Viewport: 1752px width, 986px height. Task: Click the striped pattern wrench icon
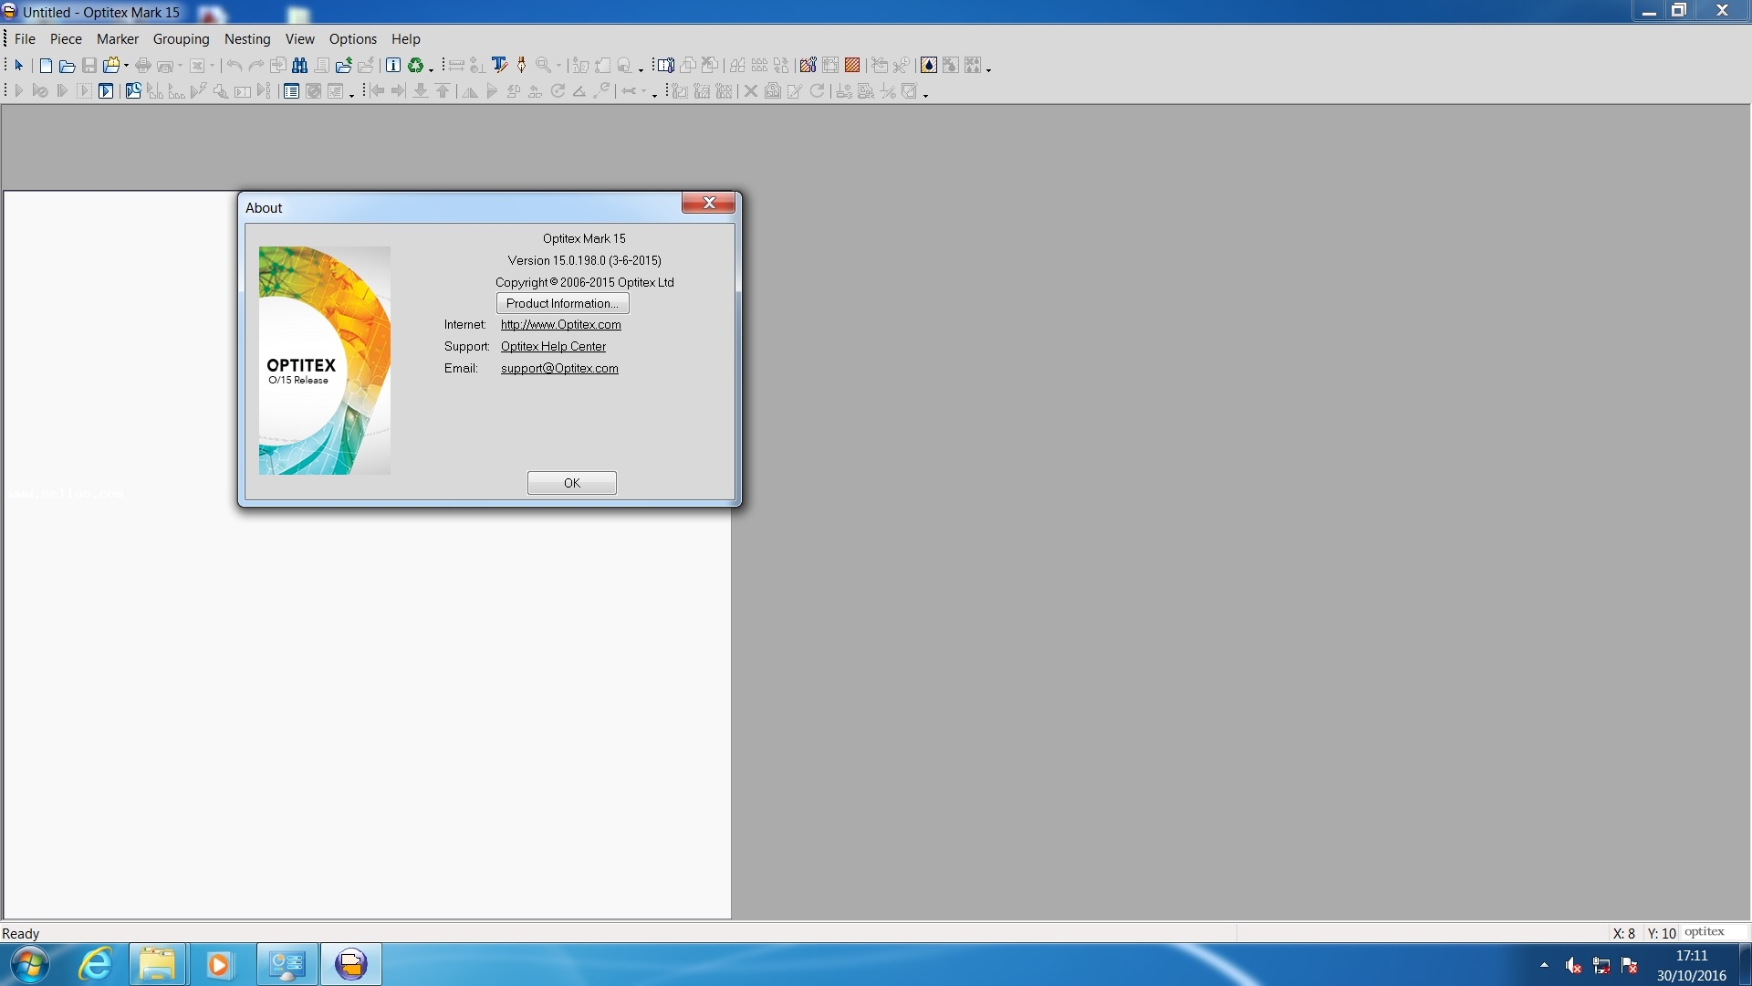click(808, 66)
